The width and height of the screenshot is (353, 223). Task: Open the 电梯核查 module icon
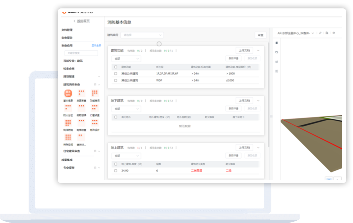coord(82,123)
